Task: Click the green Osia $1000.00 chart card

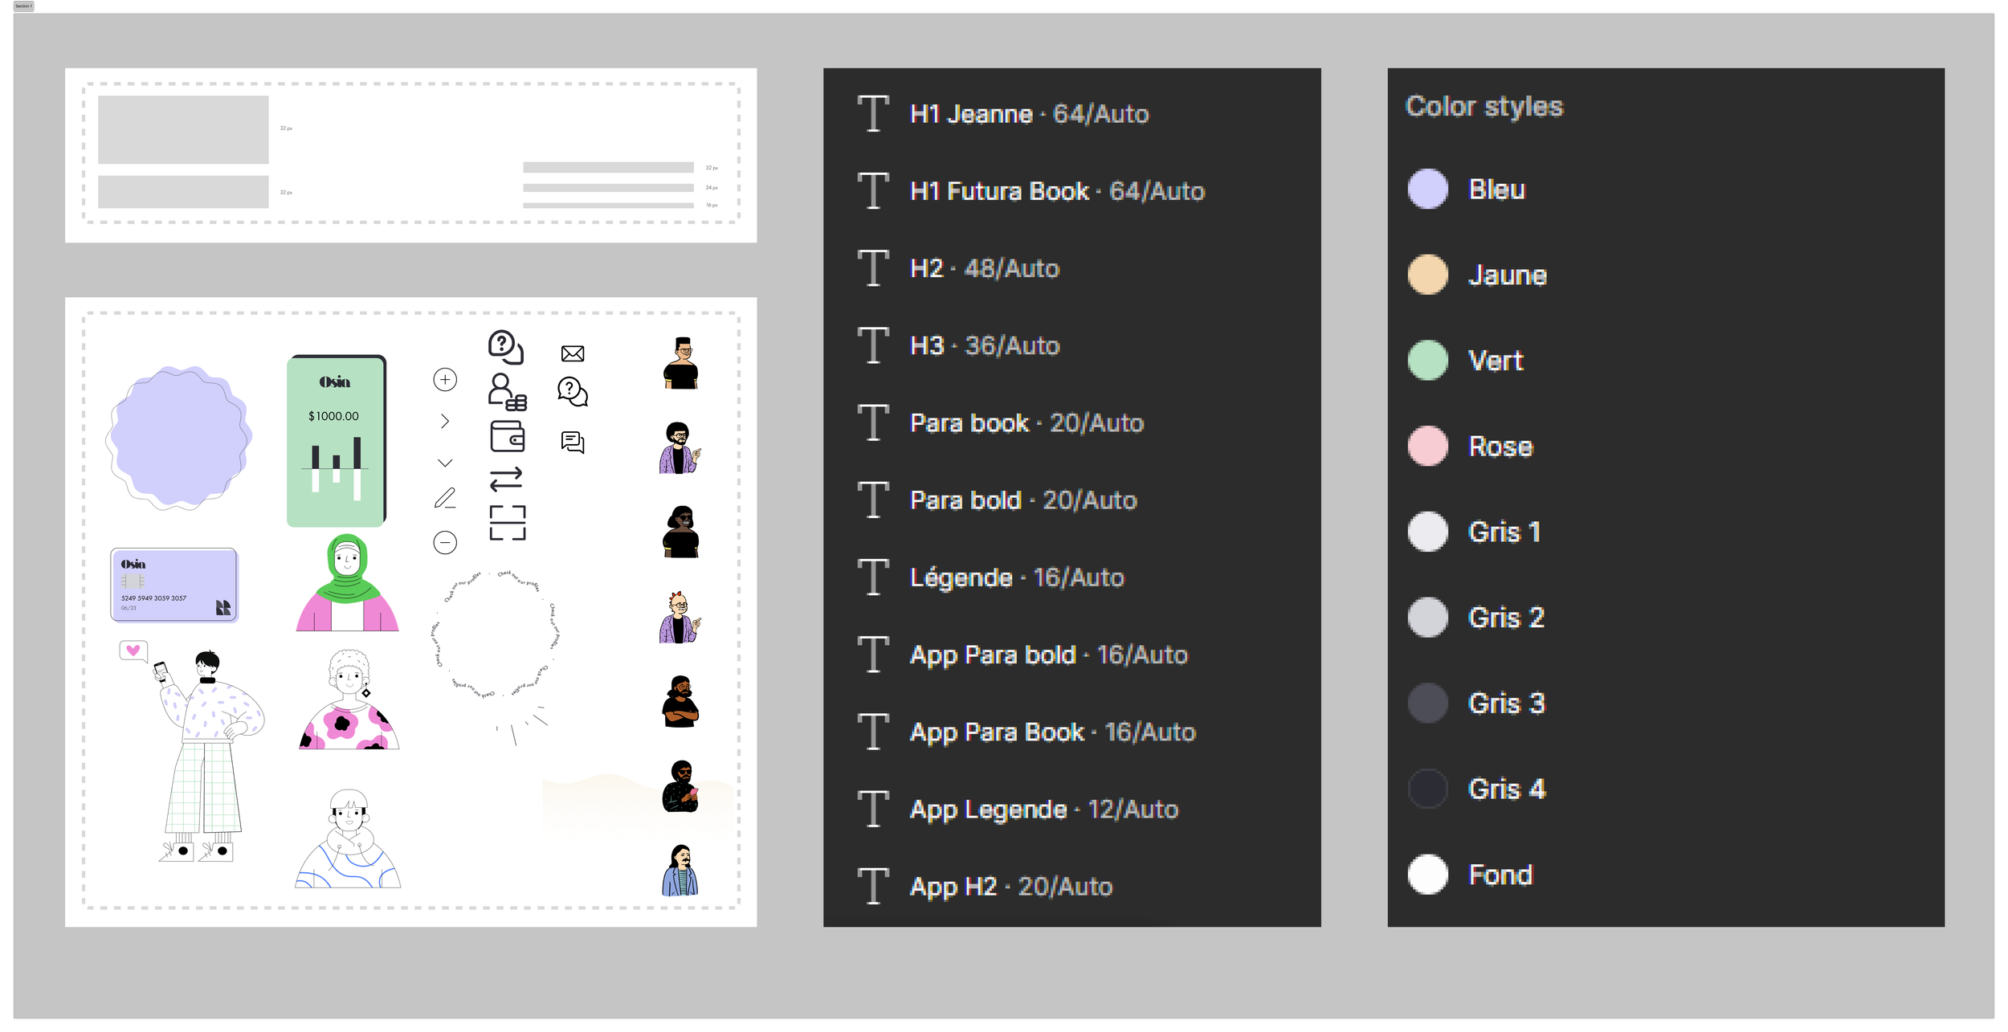Action: pyautogui.click(x=336, y=441)
